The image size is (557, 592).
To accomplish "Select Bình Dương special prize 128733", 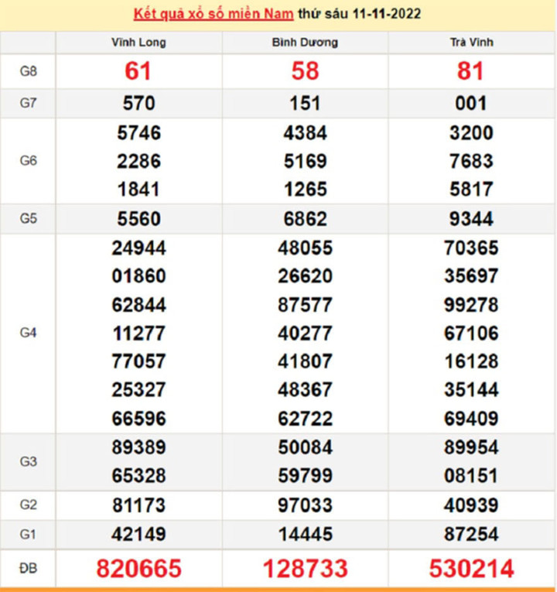I will pos(305,570).
